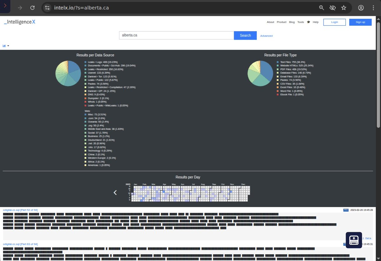The image size is (381, 261).
Task: Select legend entry 'Dumpster: 2 (0.1%)'
Action: [x=98, y=98]
